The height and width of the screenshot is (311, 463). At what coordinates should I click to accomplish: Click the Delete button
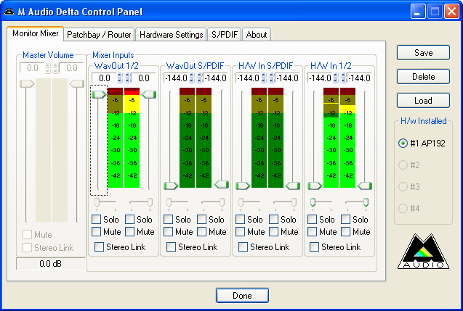pos(423,77)
